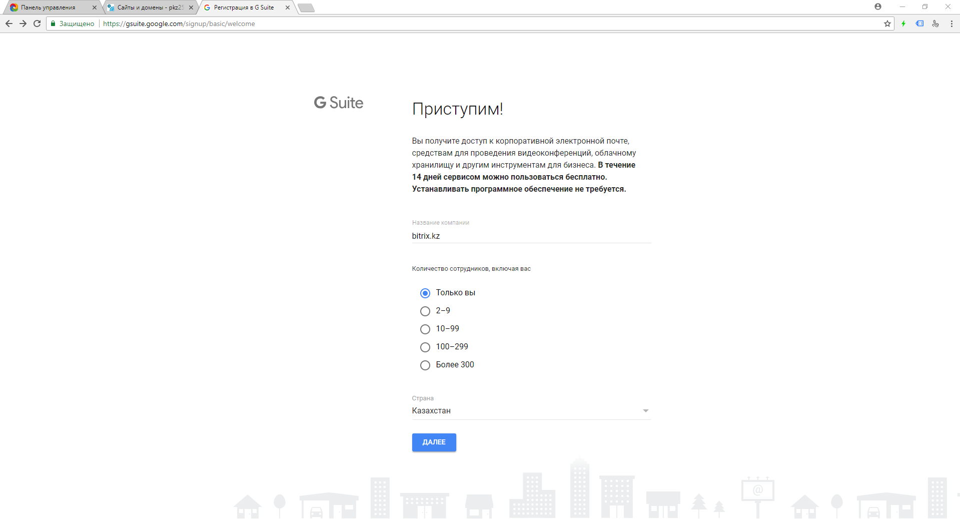
Task: Select the 'Только вы' radio option
Action: click(x=425, y=293)
